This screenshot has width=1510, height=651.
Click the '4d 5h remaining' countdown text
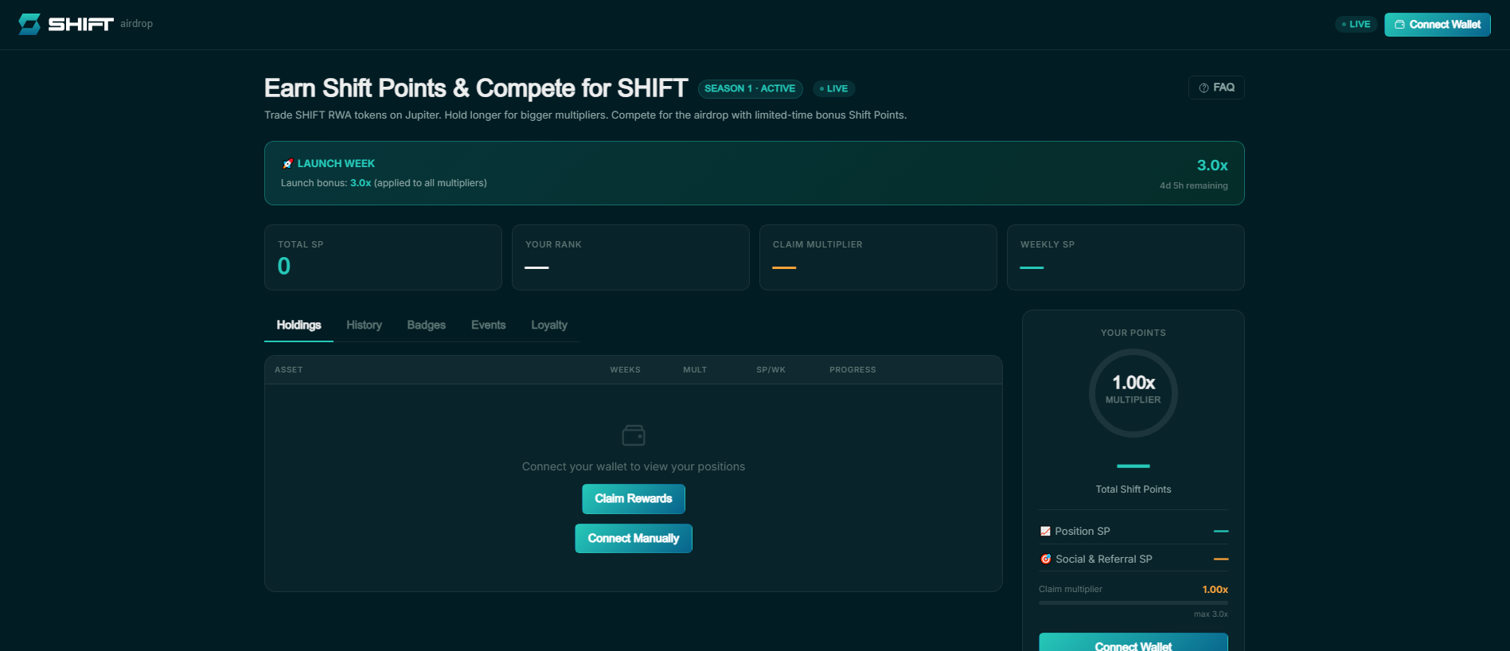point(1193,185)
